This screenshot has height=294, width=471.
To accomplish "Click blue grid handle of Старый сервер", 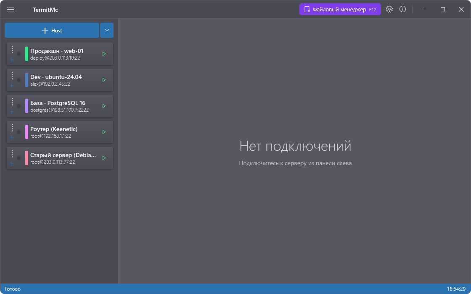I will tap(12, 164).
